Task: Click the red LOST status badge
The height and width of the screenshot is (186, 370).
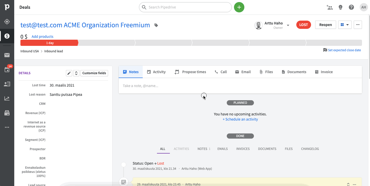Action: 304,25
